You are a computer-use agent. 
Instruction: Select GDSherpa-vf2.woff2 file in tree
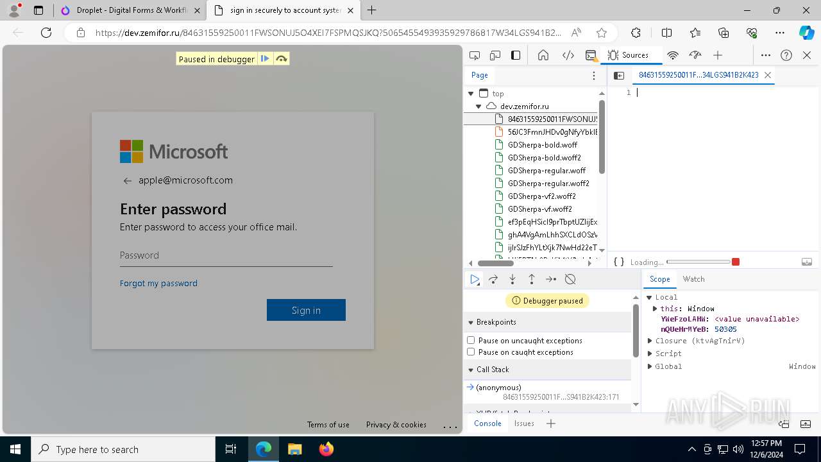tap(542, 196)
